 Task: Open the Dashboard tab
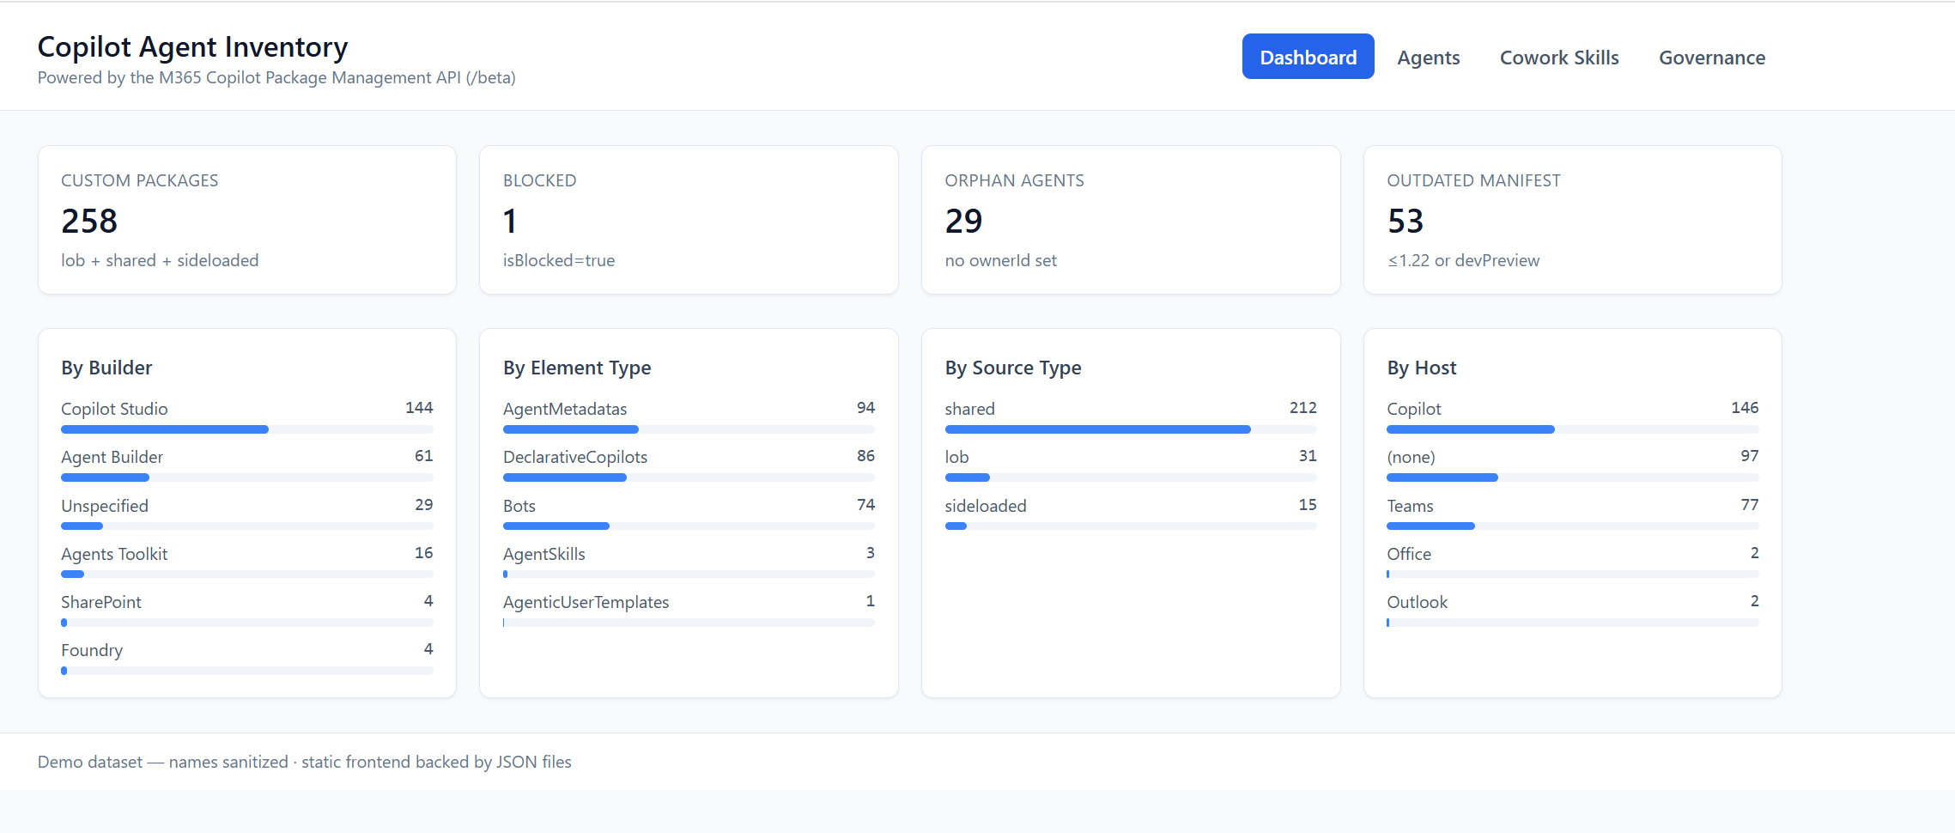pos(1308,57)
